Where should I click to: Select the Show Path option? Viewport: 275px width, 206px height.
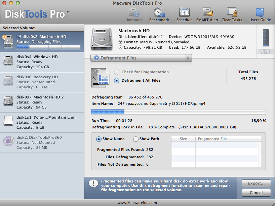pyautogui.click(x=135, y=139)
